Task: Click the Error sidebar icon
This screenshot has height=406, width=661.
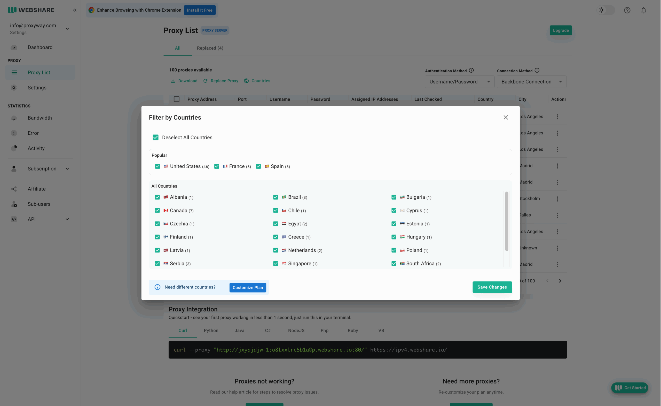Action: coord(14,133)
